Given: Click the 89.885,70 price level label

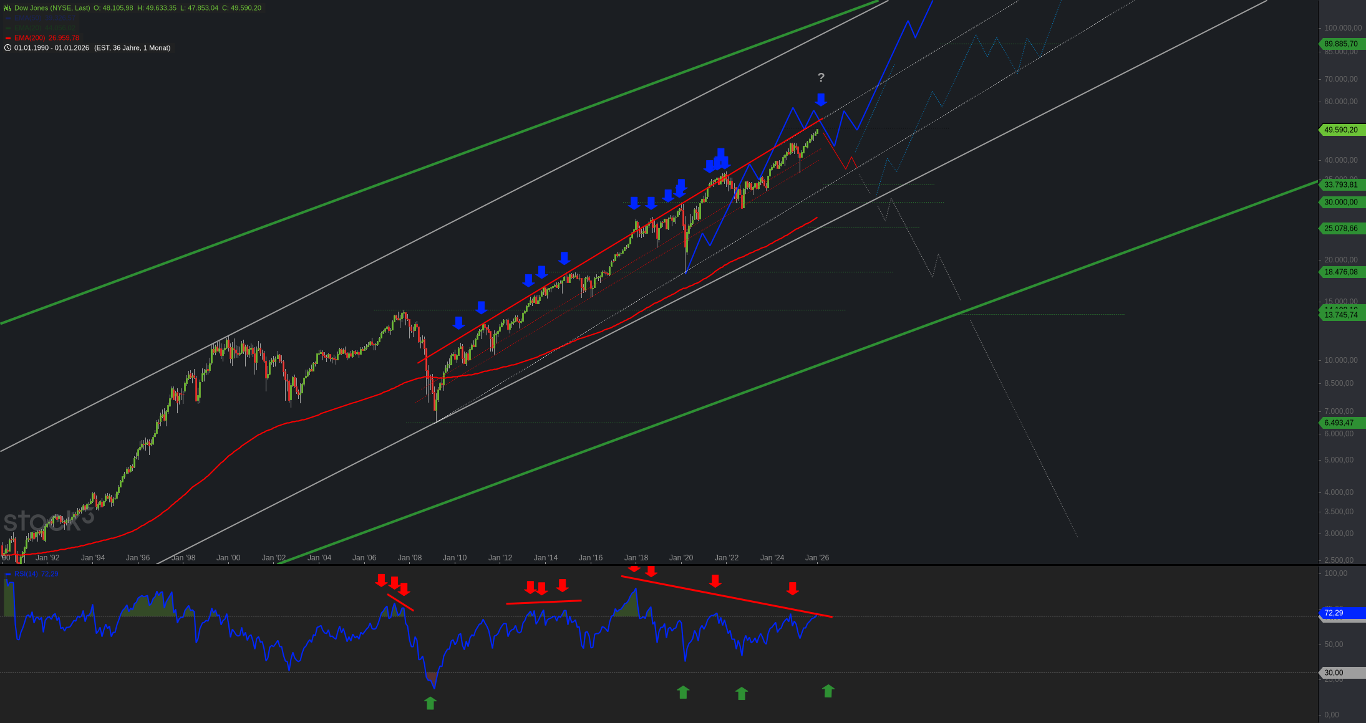Looking at the screenshot, I should coord(1341,44).
